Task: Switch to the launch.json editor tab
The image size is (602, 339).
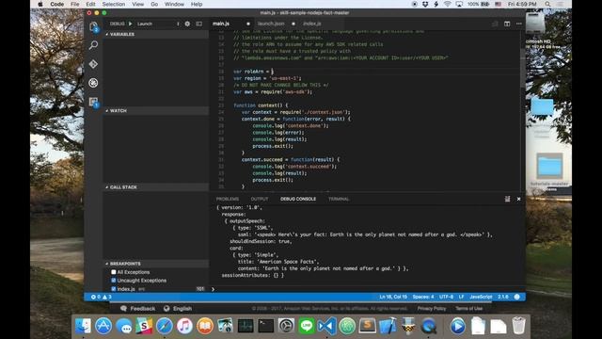Action: click(x=276, y=24)
